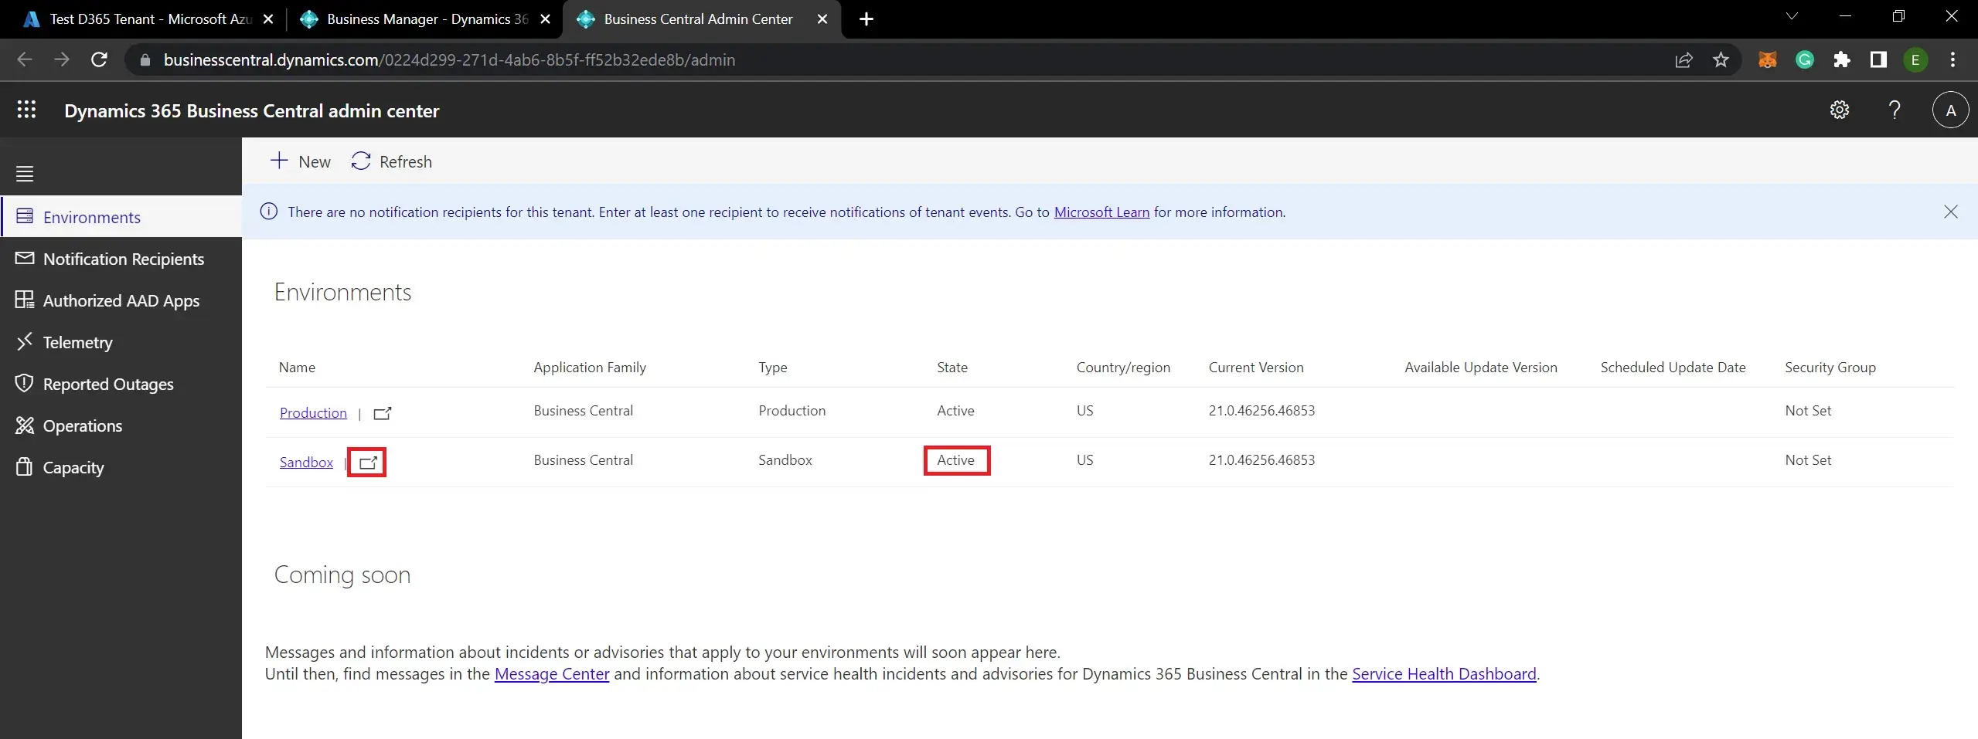Open the app launcher waffle icon
The width and height of the screenshot is (1978, 739).
click(x=26, y=110)
